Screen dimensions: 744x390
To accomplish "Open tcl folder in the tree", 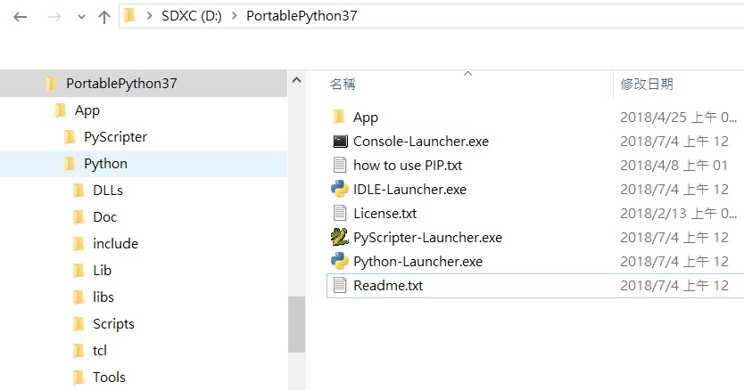I will click(x=100, y=351).
